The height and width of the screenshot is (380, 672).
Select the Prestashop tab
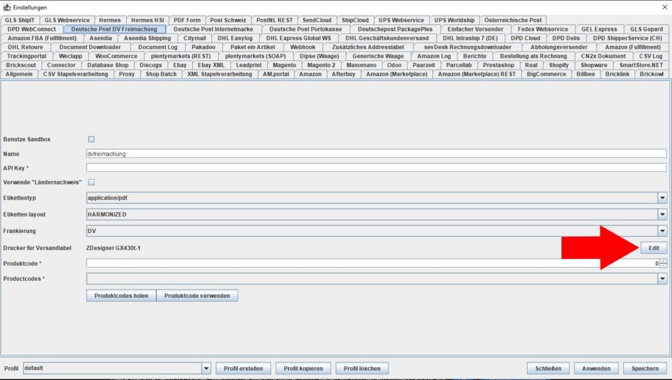(499, 65)
